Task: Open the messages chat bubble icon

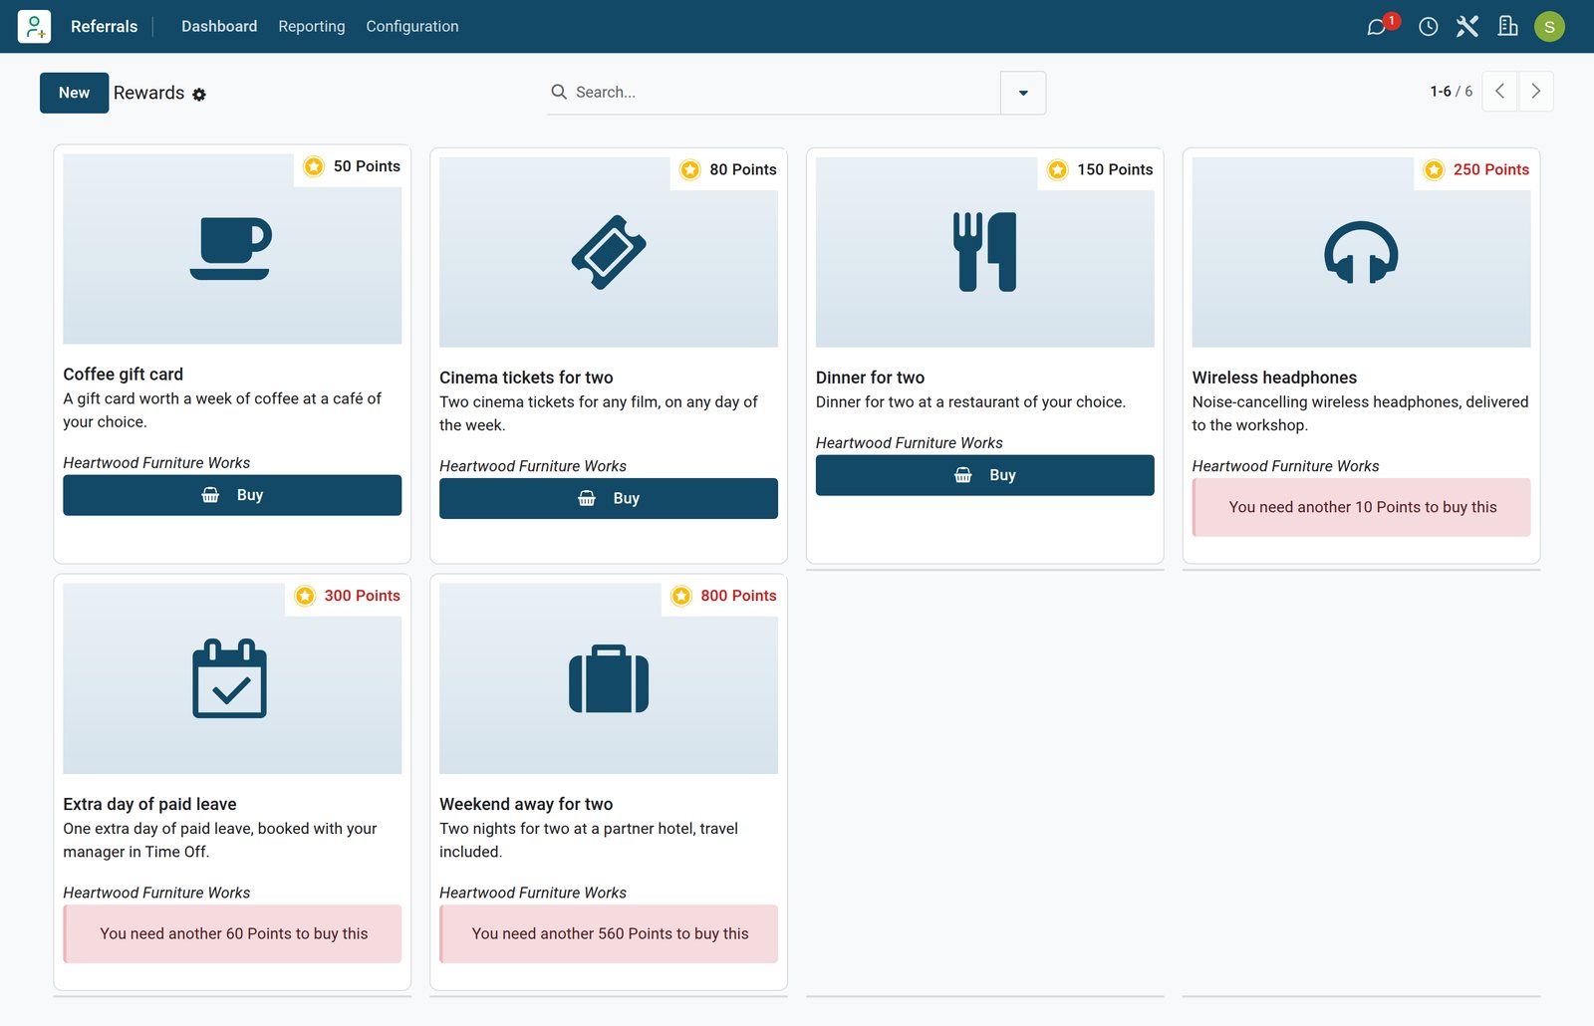Action: click(x=1377, y=27)
